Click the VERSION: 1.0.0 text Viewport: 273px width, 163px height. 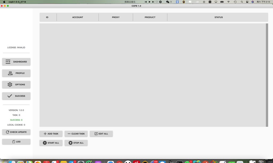click(16, 110)
